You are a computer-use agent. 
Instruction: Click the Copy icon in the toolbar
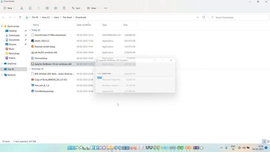(30, 8)
